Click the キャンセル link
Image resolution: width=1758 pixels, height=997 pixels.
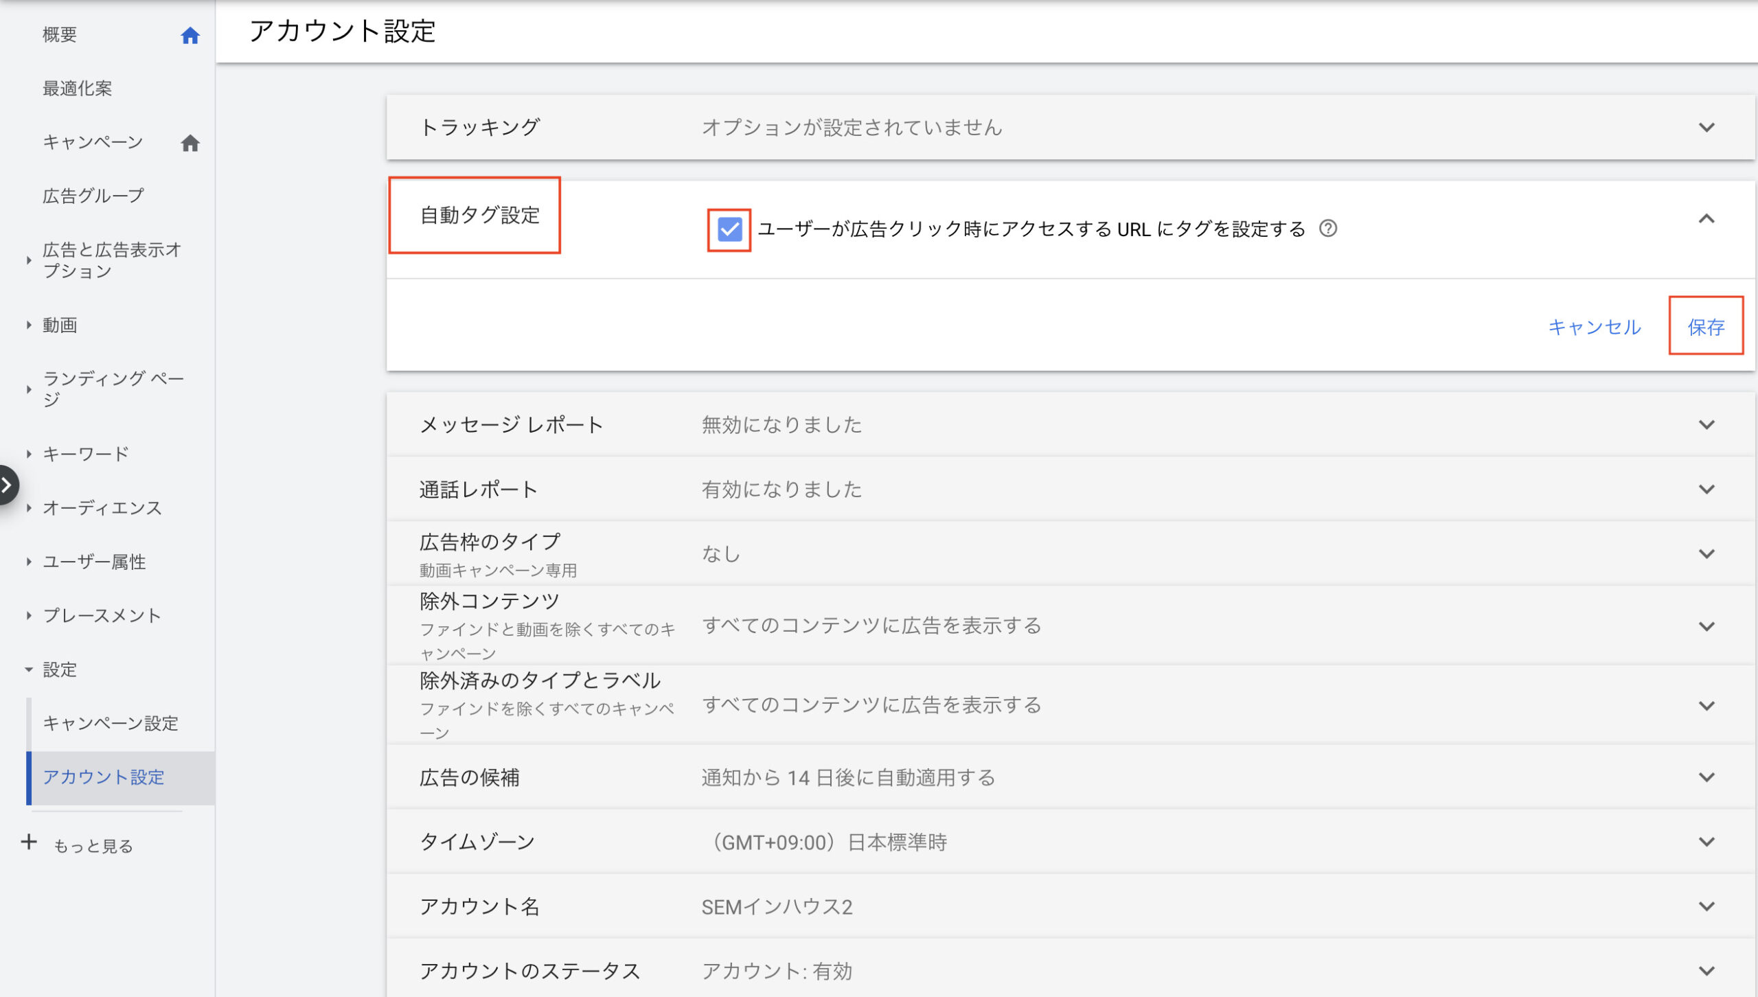pyautogui.click(x=1595, y=327)
